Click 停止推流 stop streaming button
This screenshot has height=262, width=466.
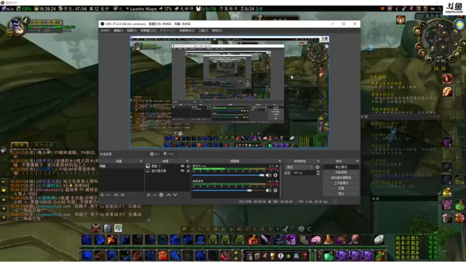(341, 167)
